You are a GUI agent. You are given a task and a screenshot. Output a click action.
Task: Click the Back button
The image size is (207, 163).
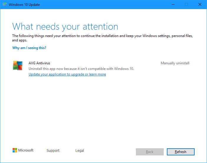click(150, 152)
